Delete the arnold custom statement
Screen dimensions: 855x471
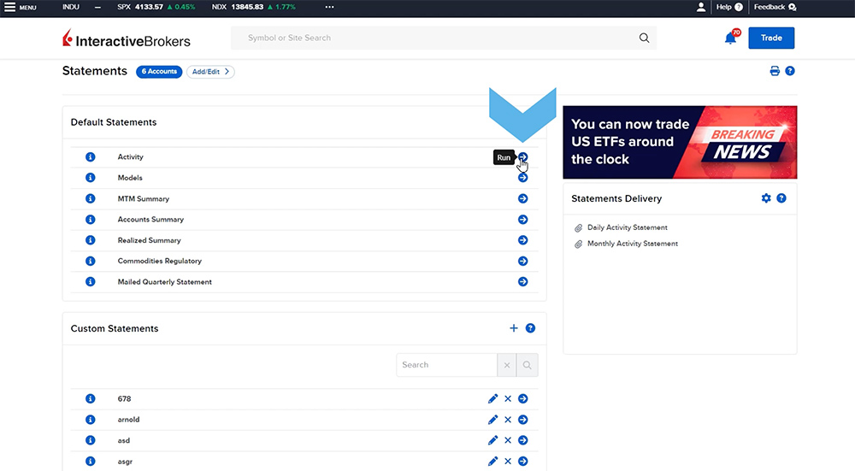[508, 420]
